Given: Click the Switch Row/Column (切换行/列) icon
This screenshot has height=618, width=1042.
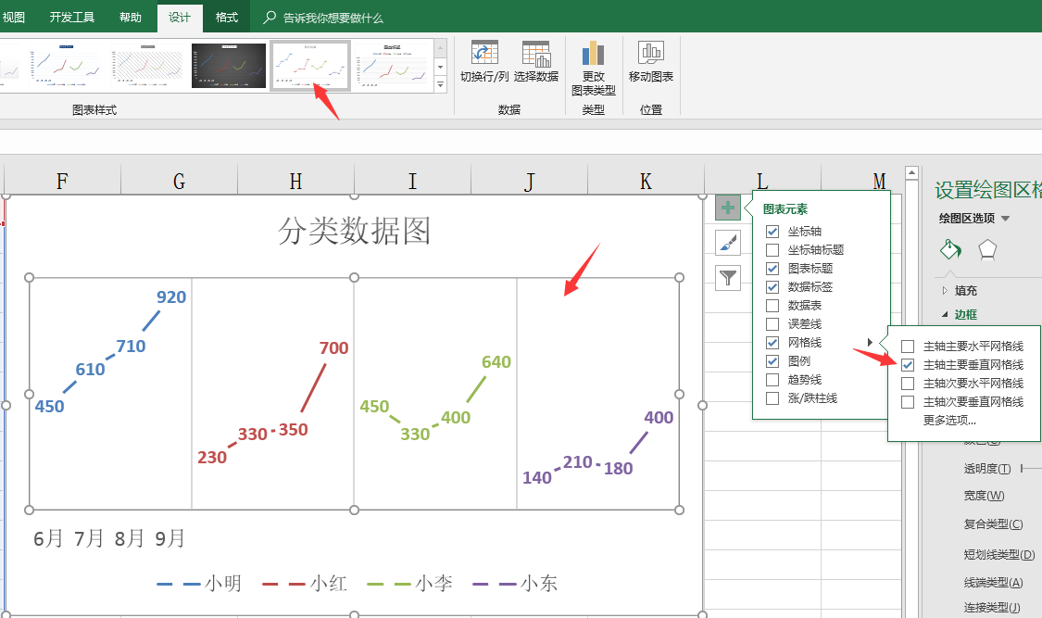Looking at the screenshot, I should pyautogui.click(x=484, y=53).
